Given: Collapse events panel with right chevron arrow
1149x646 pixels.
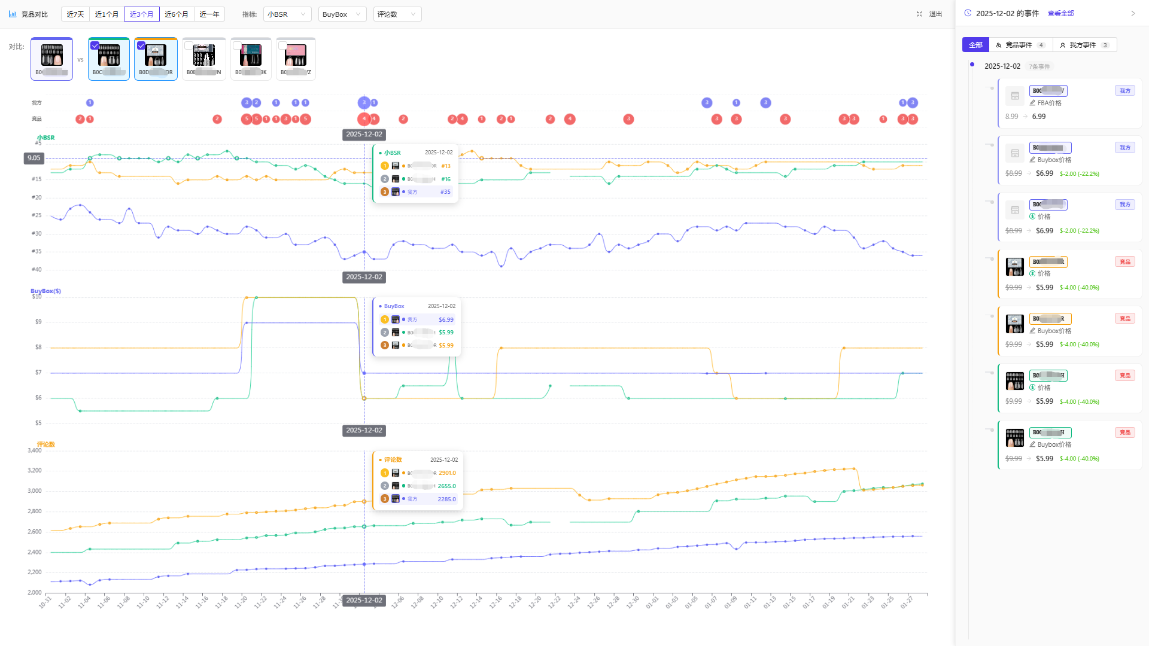Looking at the screenshot, I should 1133,14.
